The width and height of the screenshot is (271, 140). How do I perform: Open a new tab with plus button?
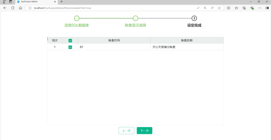(x=61, y=2)
